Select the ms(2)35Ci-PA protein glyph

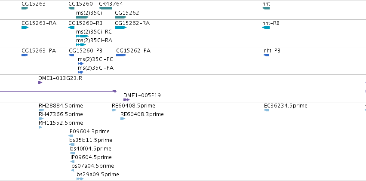[80, 72]
